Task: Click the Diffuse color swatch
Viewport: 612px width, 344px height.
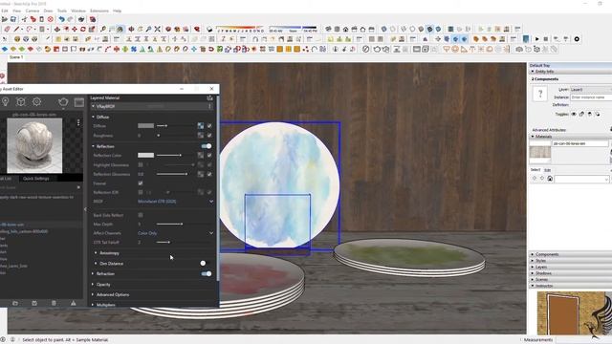Action: point(145,125)
